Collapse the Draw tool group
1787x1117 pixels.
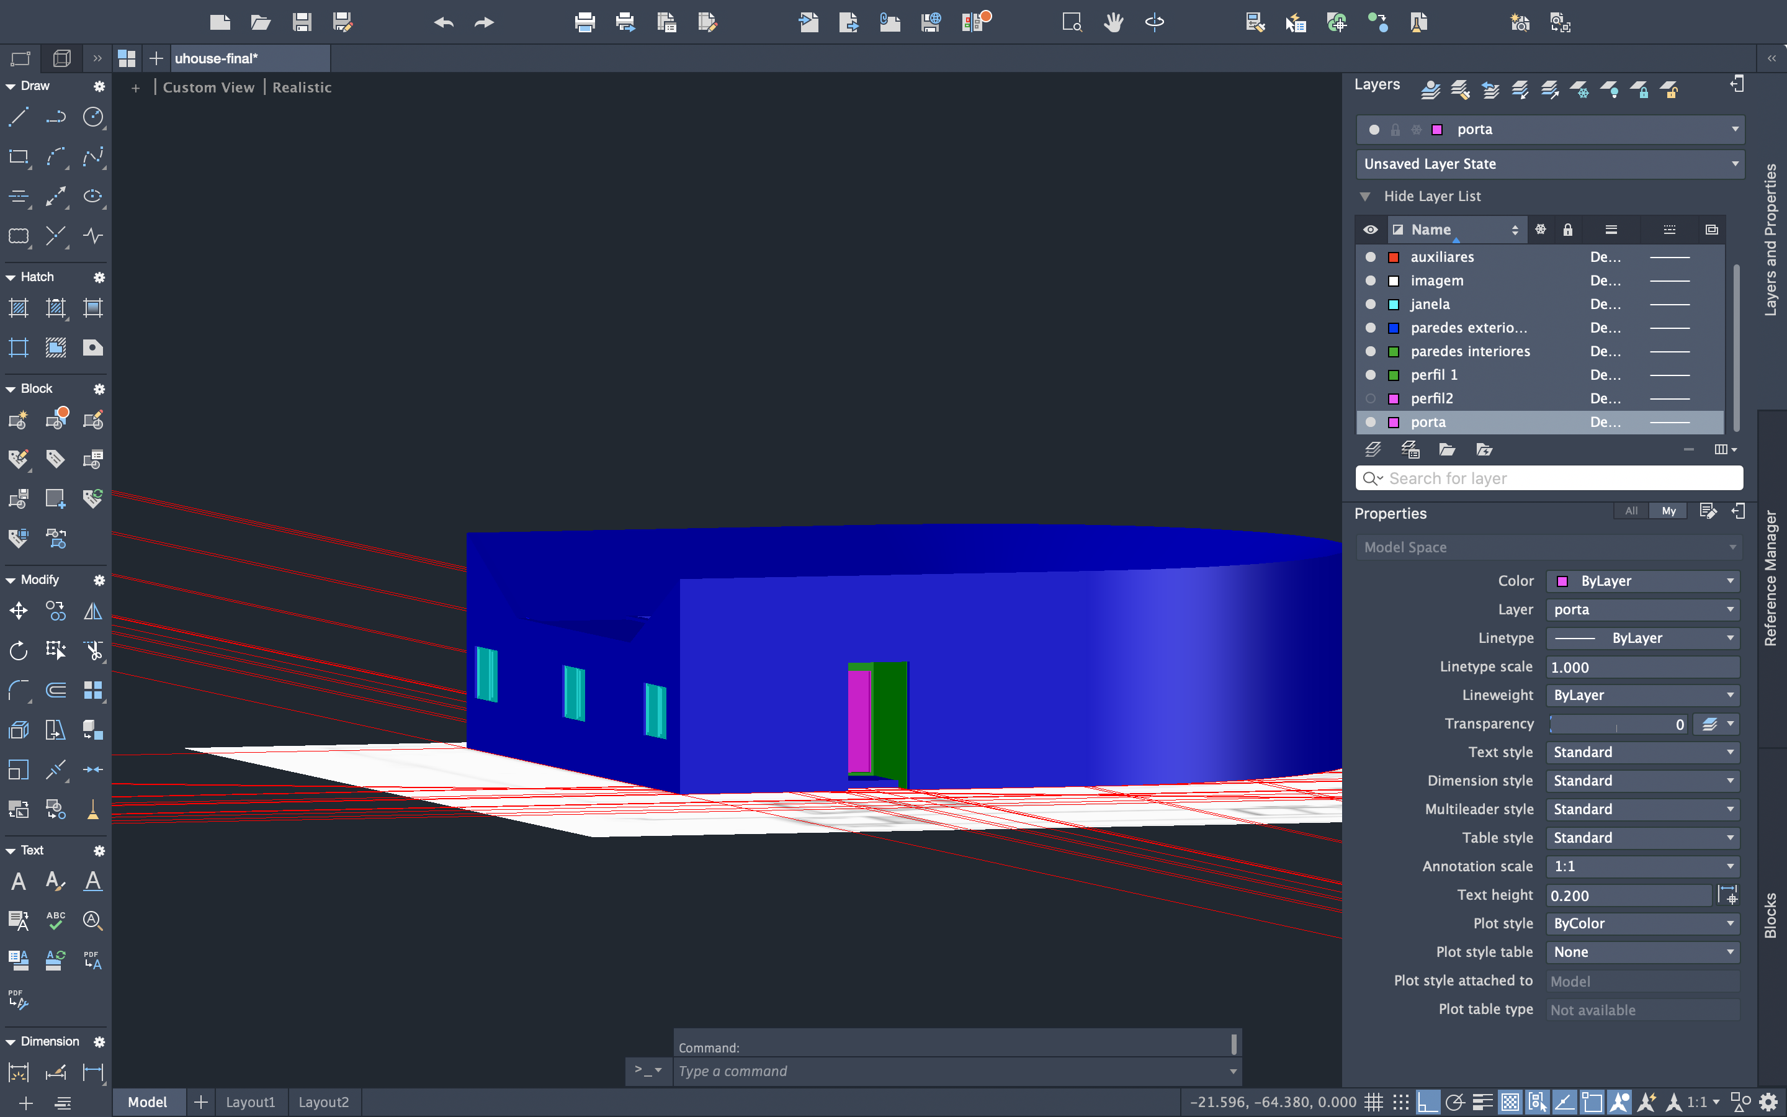pos(11,86)
